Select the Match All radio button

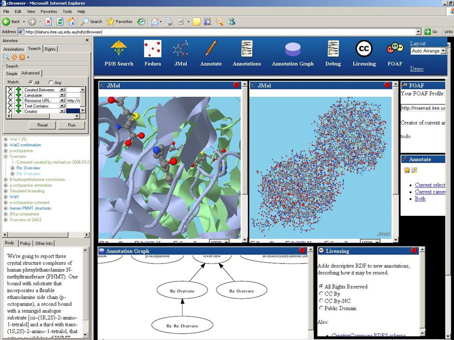pos(31,82)
